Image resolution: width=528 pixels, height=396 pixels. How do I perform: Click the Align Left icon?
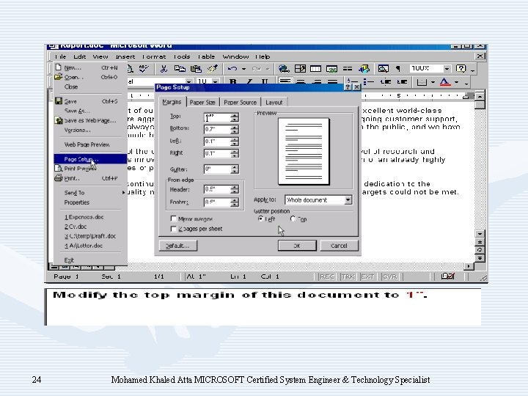coord(285,81)
